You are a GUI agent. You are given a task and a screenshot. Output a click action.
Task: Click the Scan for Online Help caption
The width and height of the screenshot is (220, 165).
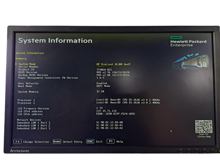coord(204,135)
